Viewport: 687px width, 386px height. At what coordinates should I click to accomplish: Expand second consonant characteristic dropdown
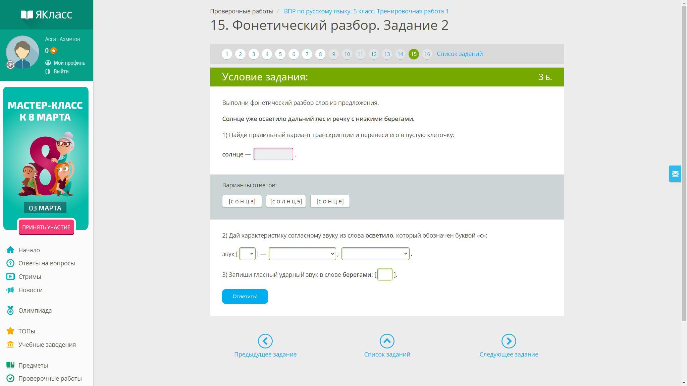click(375, 254)
